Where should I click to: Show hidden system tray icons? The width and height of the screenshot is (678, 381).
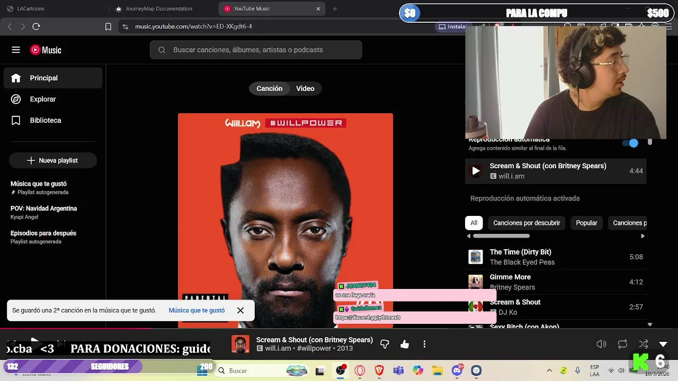click(549, 370)
